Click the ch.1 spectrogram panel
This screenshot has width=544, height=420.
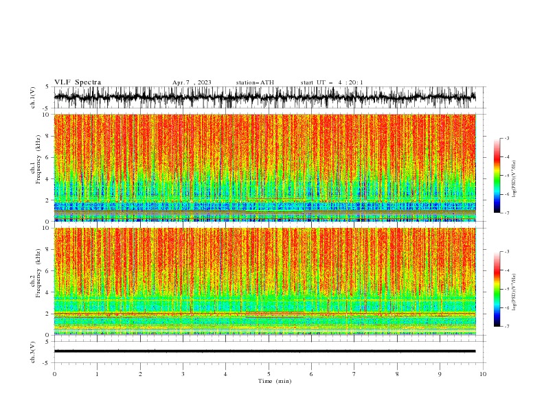[x=265, y=167]
